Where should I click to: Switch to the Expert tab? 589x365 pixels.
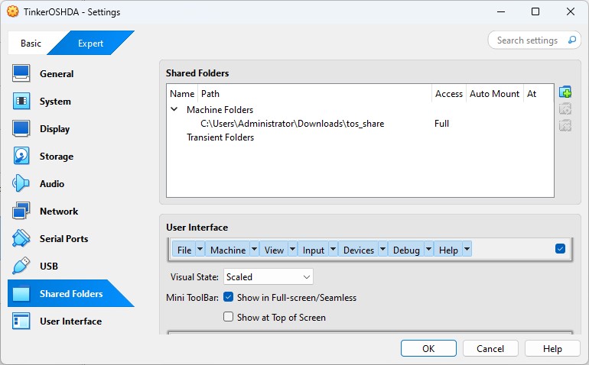pos(90,43)
